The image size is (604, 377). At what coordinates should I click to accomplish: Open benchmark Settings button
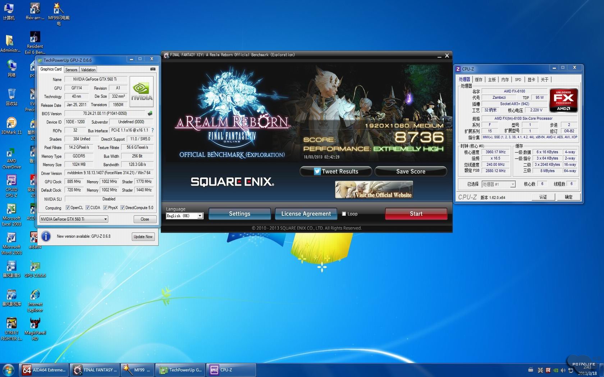coord(239,214)
